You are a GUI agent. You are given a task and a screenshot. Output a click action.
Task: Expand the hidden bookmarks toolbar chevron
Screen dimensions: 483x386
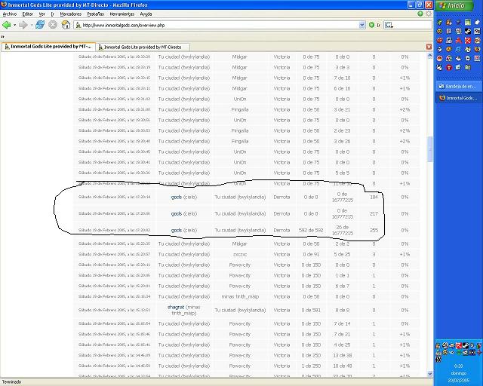point(2,37)
